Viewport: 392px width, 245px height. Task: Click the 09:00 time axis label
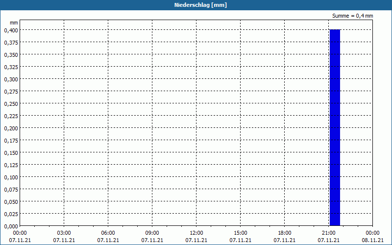(152, 233)
